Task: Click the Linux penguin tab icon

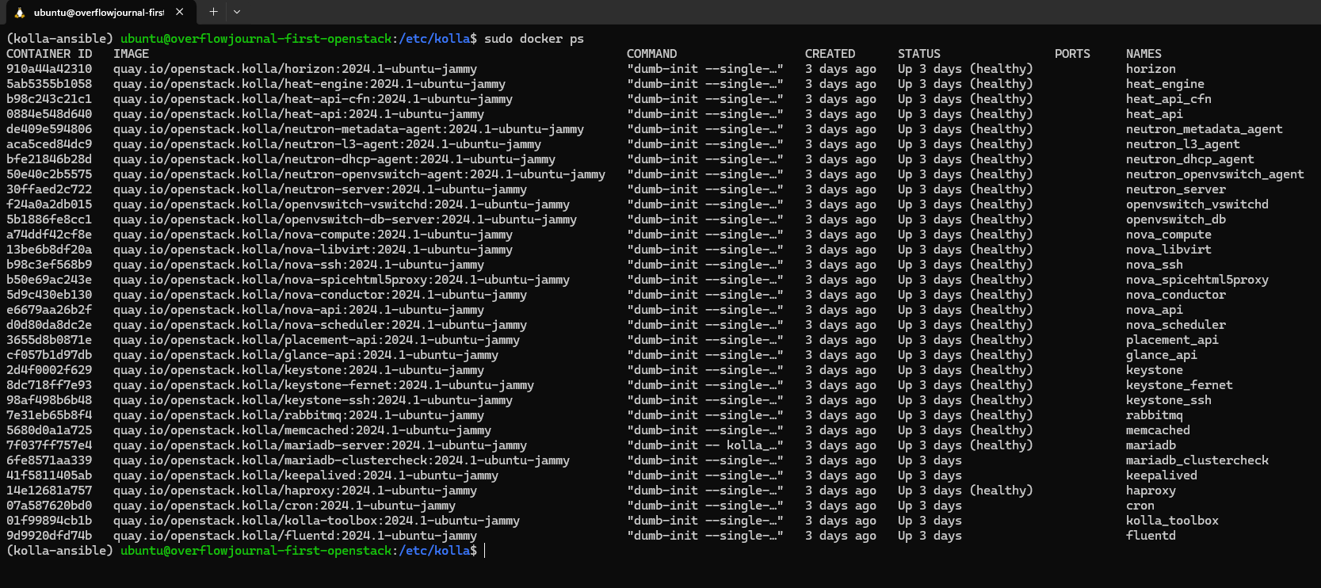Action: tap(20, 12)
